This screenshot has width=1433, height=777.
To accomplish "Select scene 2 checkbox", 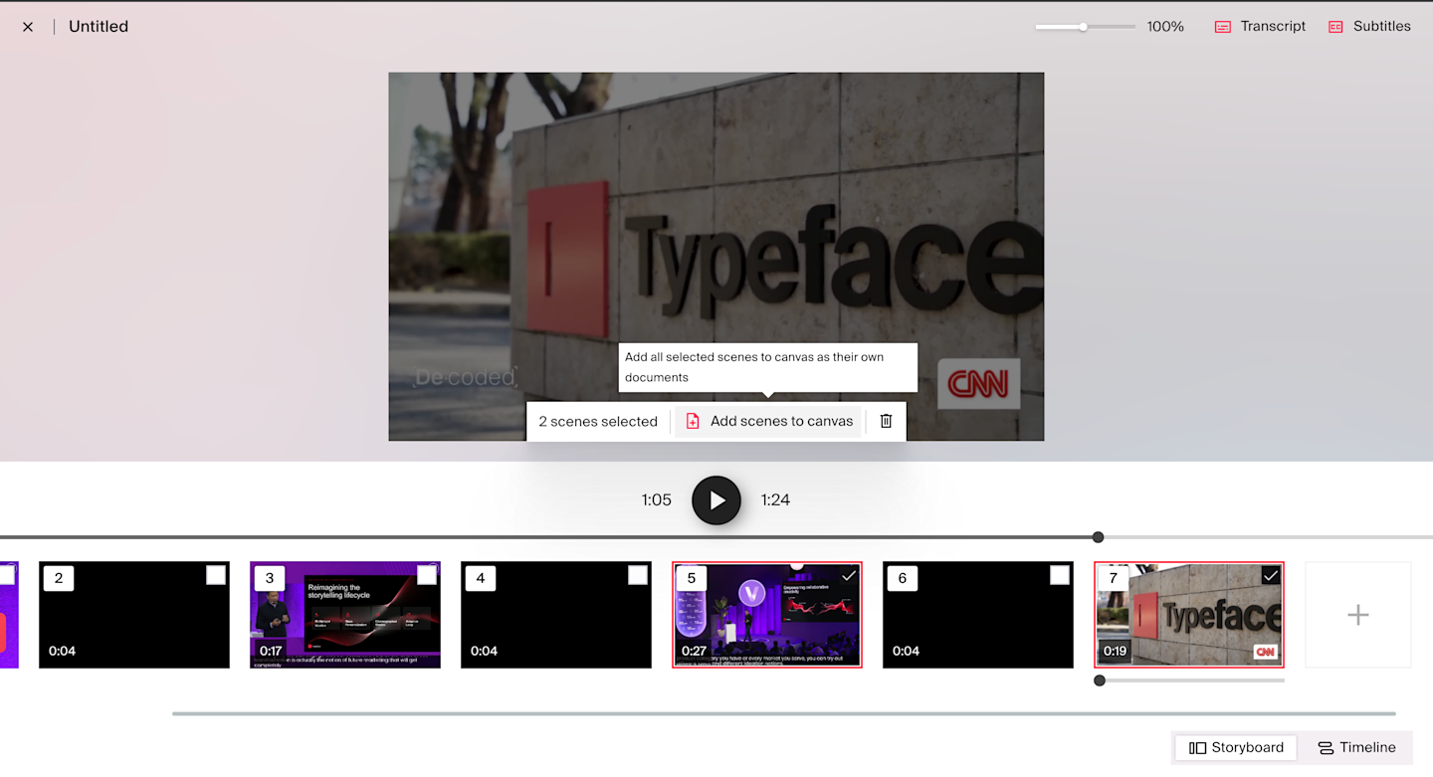I will 215,575.
